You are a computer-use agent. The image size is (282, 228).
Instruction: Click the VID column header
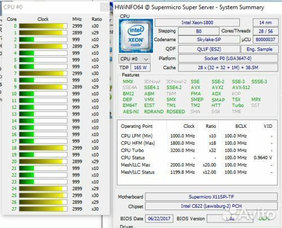[268, 126]
